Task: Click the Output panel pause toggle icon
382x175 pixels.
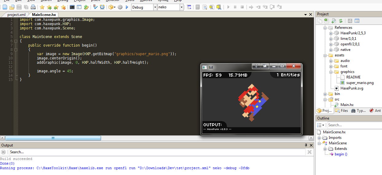Action: 3,152
